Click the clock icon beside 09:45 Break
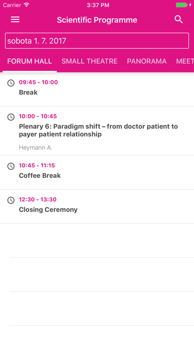 11,83
